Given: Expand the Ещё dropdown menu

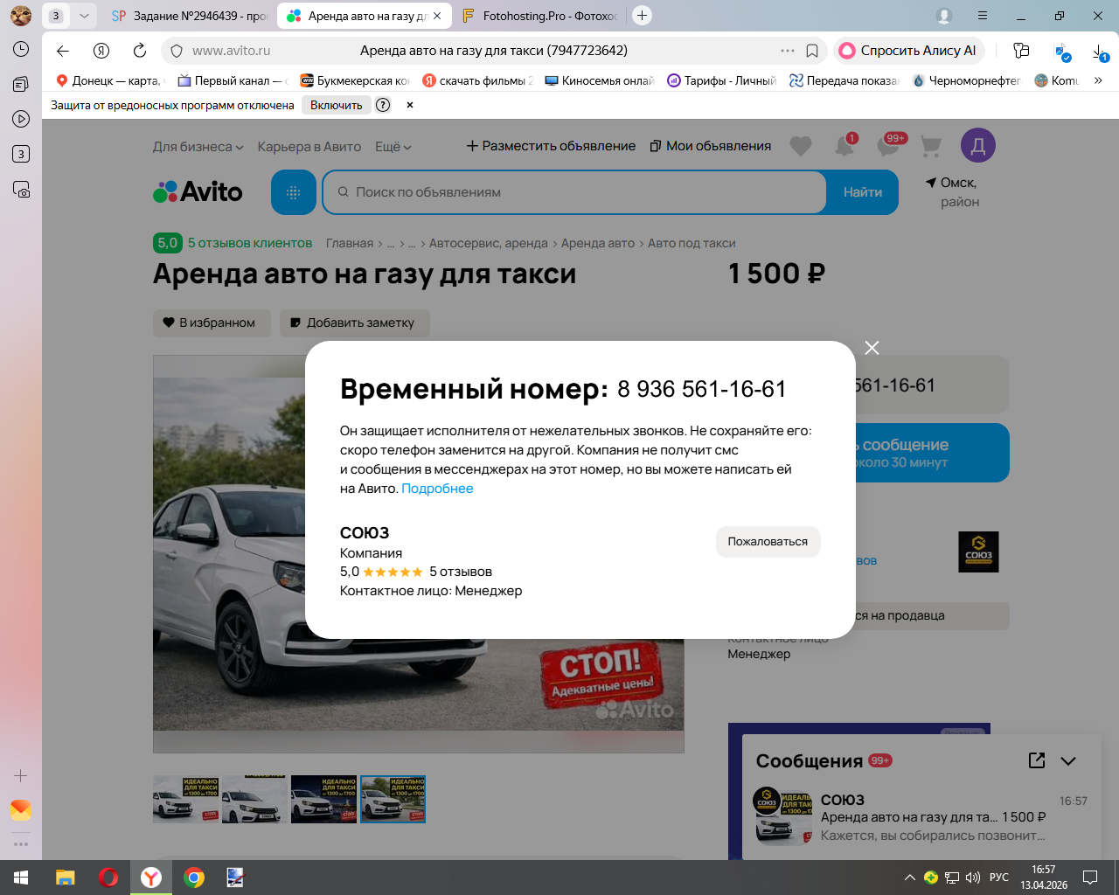Looking at the screenshot, I should 393,147.
